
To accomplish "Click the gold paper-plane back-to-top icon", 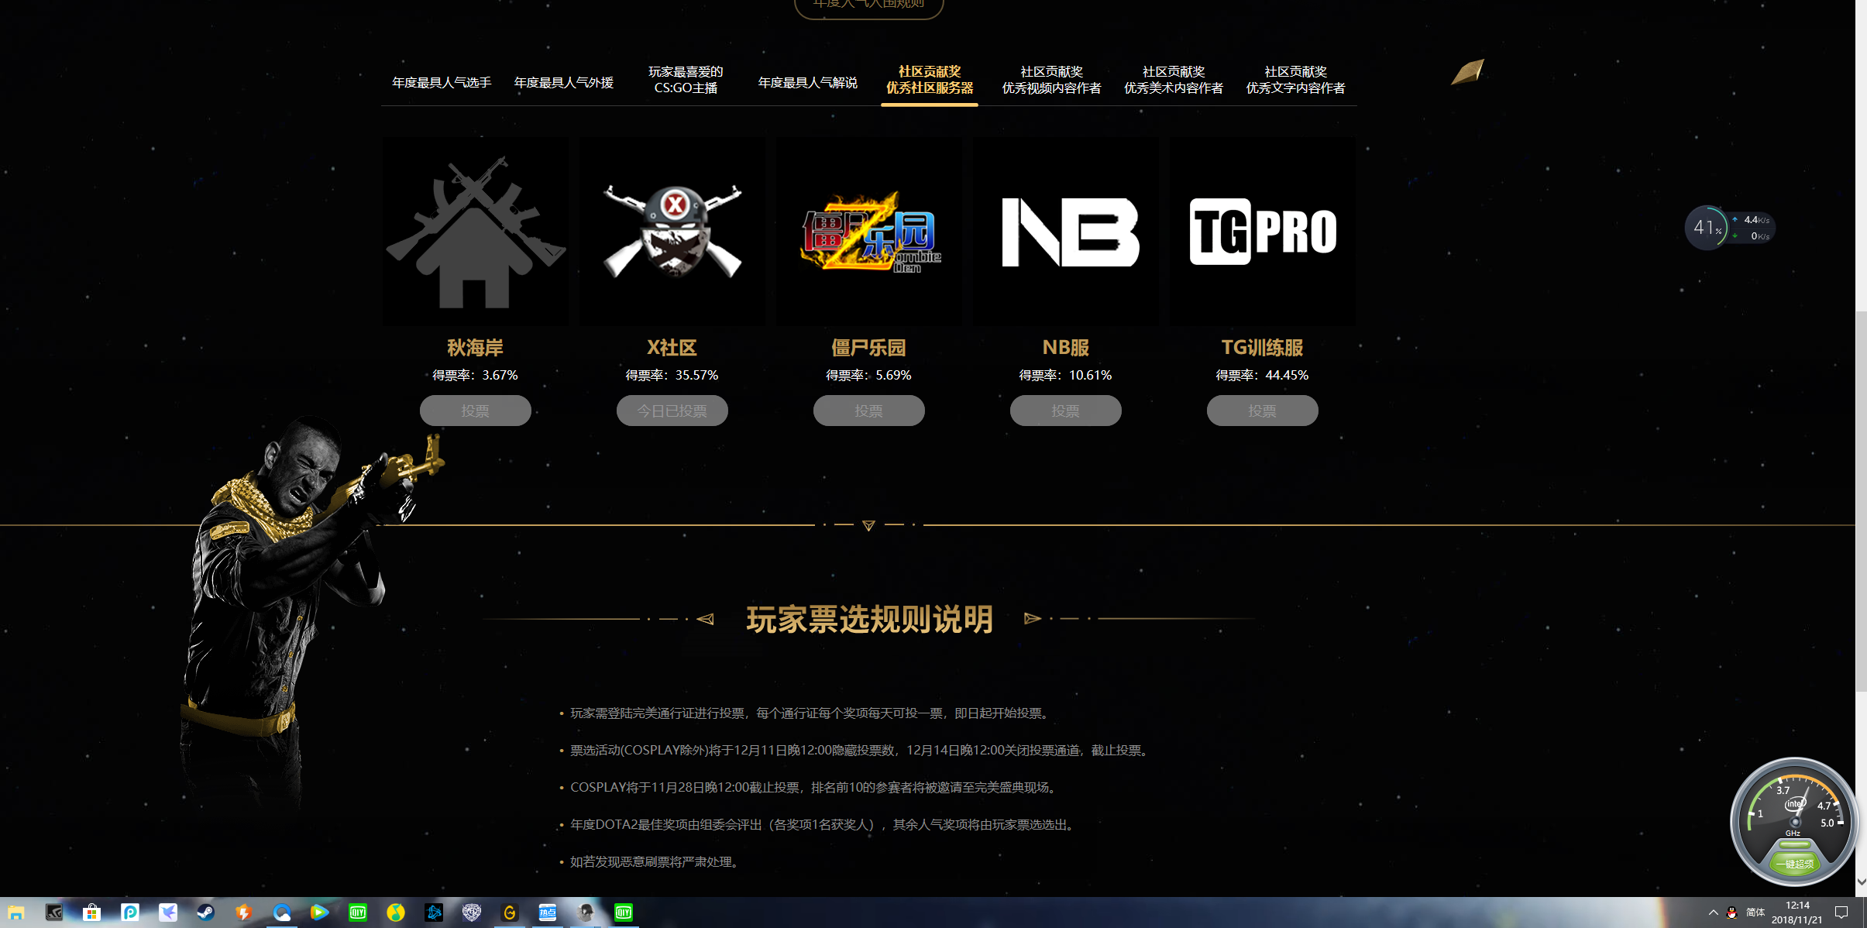I will click(1466, 72).
